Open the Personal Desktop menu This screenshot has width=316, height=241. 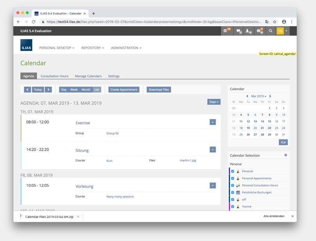(57, 48)
